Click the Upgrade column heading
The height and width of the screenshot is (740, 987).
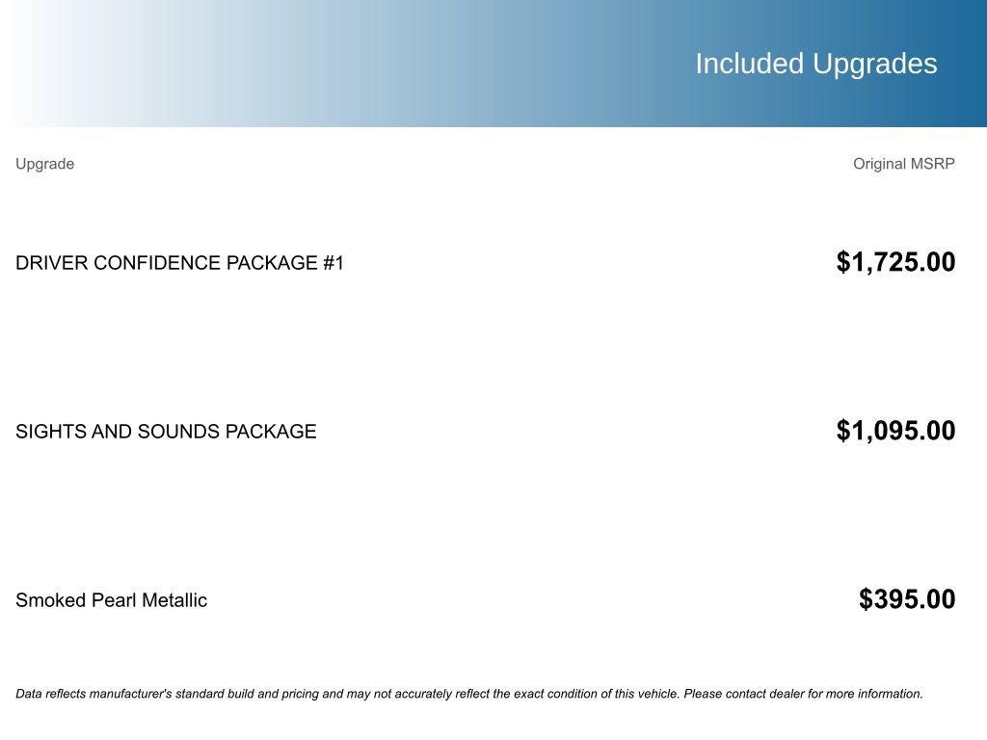44,164
